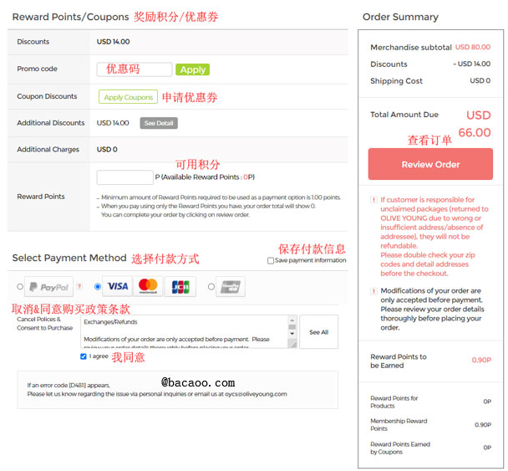Click the Additional Charges USD 0 value
This screenshot has height=471, width=508.
pyautogui.click(x=107, y=150)
